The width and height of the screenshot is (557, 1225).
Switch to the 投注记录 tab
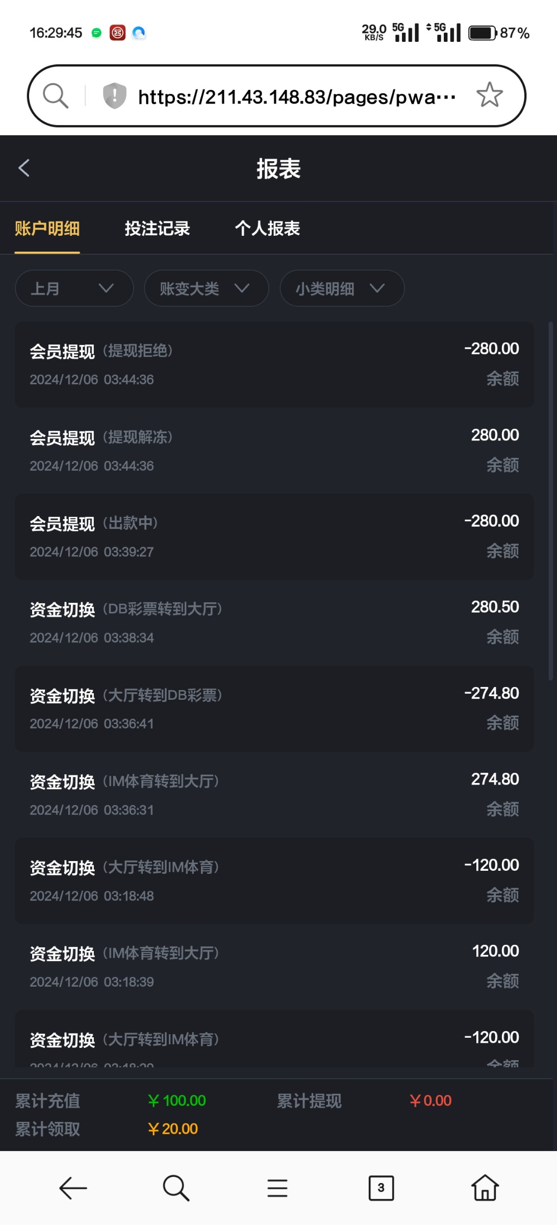[x=157, y=229]
